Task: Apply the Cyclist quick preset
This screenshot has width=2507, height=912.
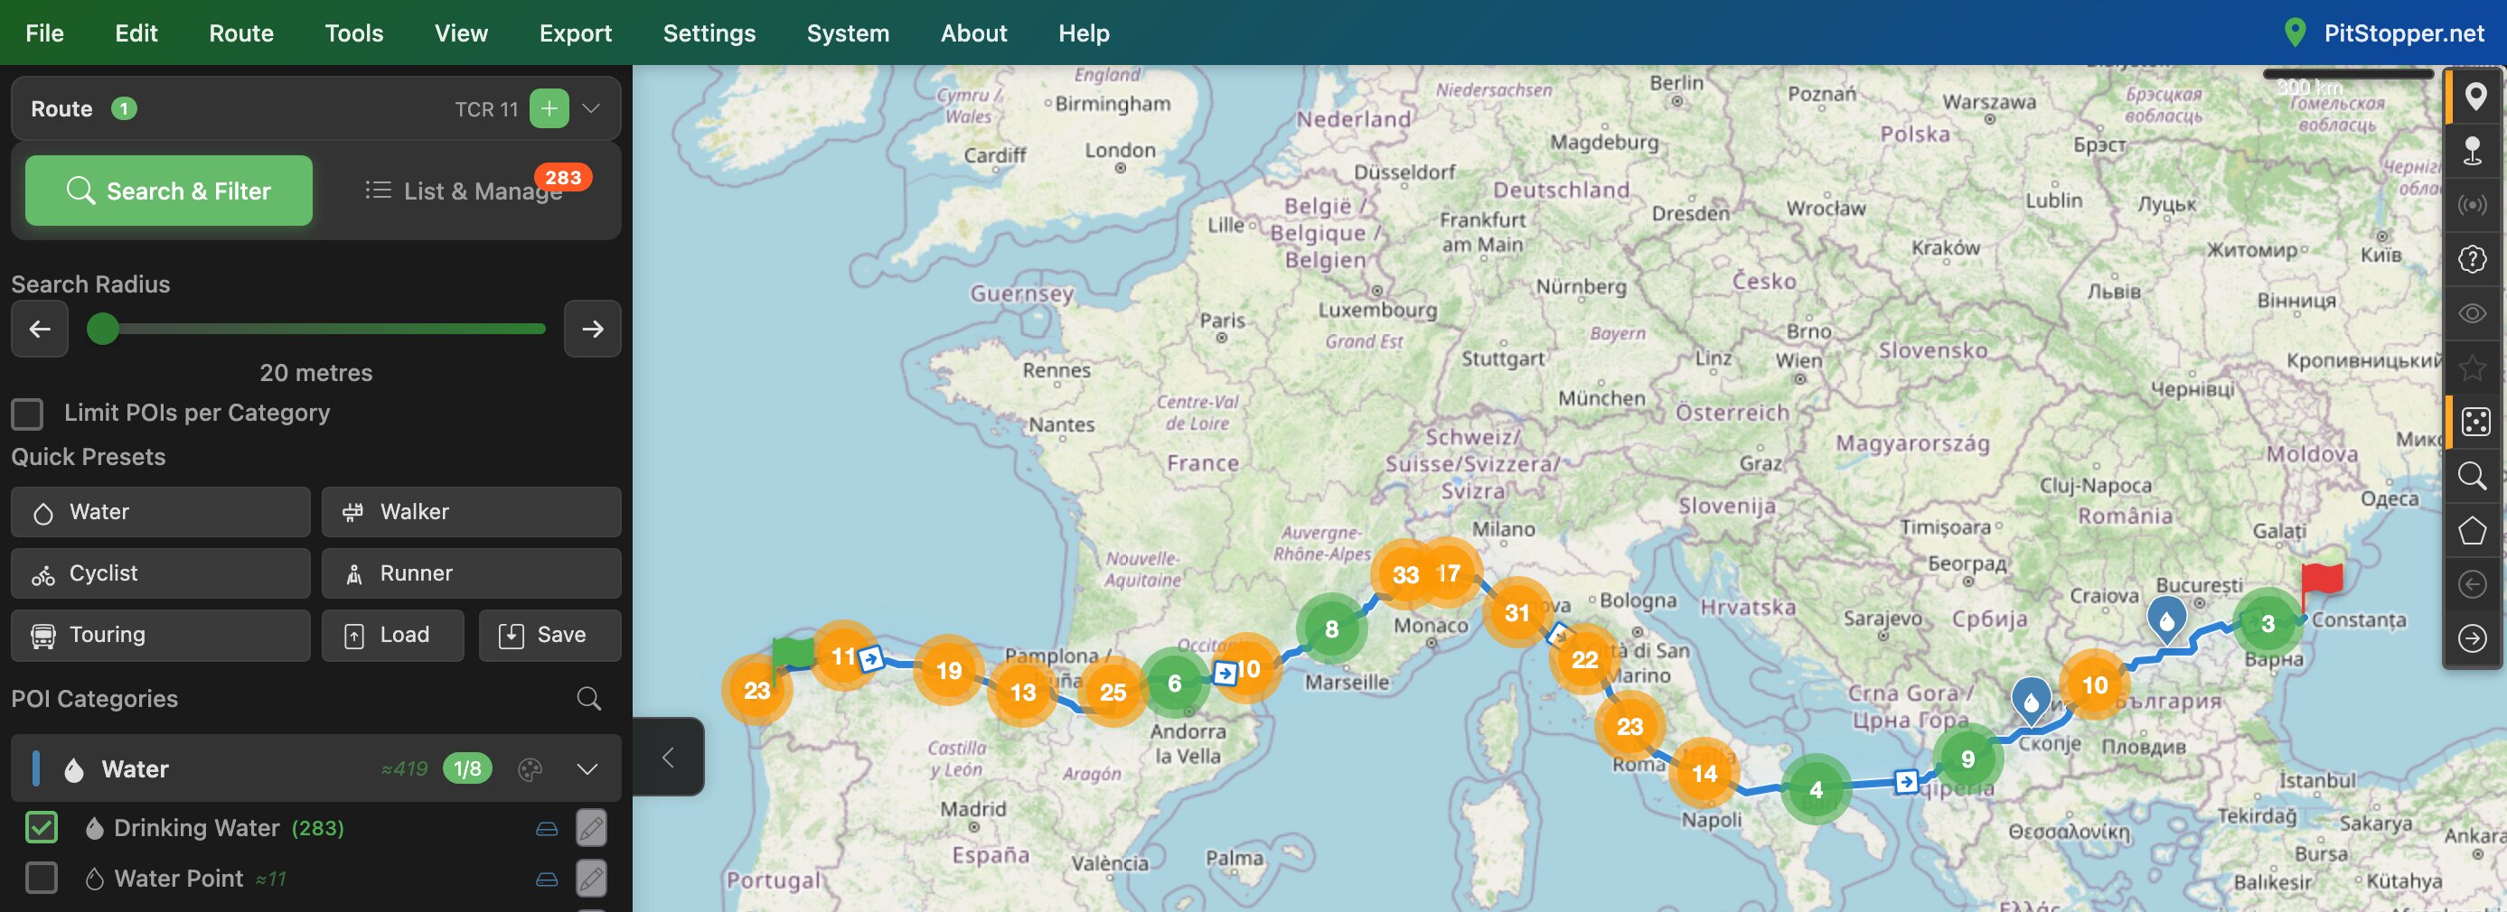Action: click(x=161, y=573)
